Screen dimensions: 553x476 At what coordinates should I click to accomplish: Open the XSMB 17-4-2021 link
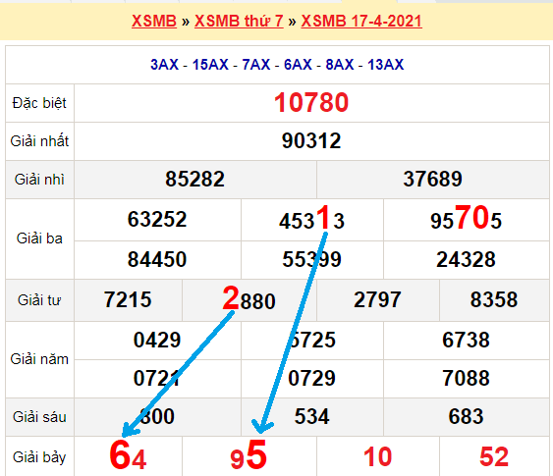pyautogui.click(x=361, y=21)
